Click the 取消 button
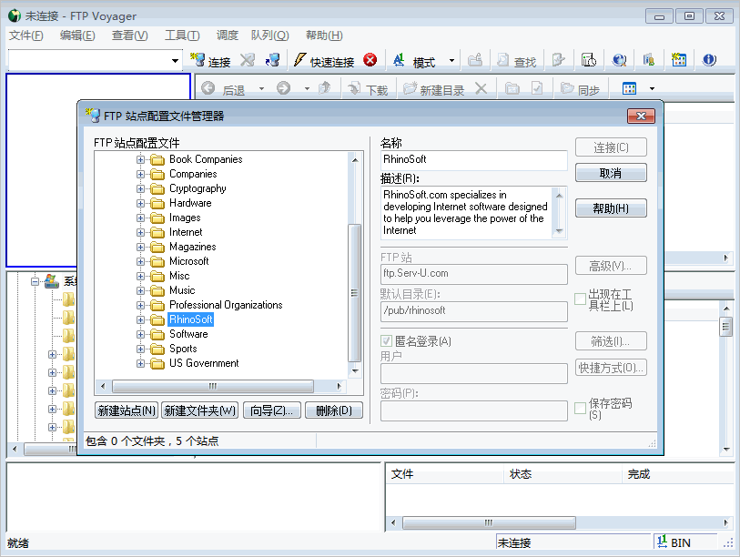Viewport: 740px width, 557px height. (611, 173)
